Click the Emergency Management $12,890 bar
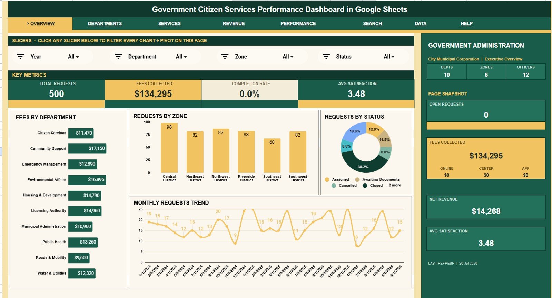The image size is (552, 298). pyautogui.click(x=82, y=164)
